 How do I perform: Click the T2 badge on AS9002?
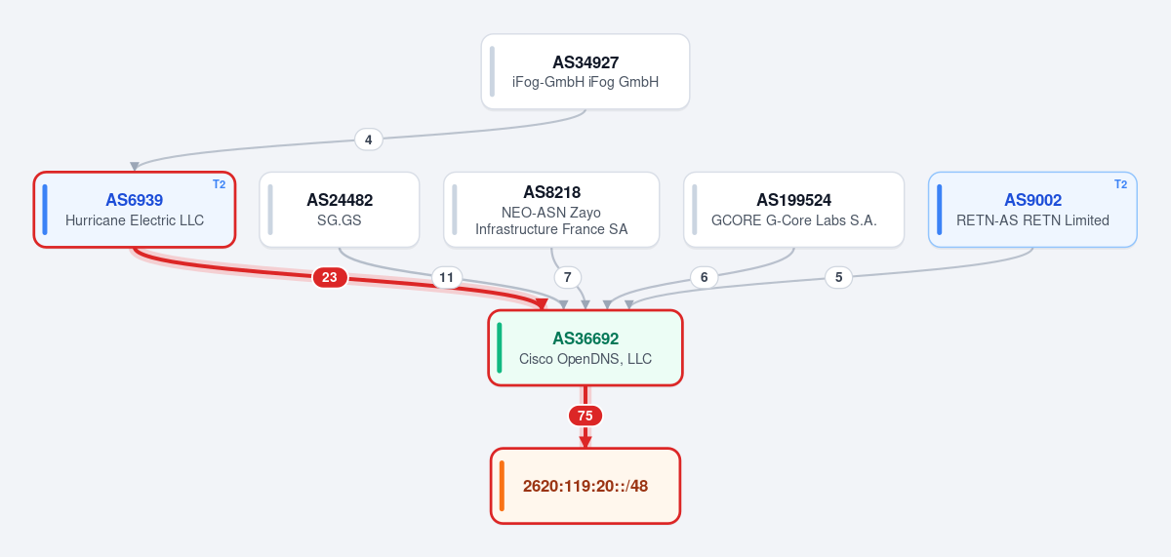coord(1120,184)
